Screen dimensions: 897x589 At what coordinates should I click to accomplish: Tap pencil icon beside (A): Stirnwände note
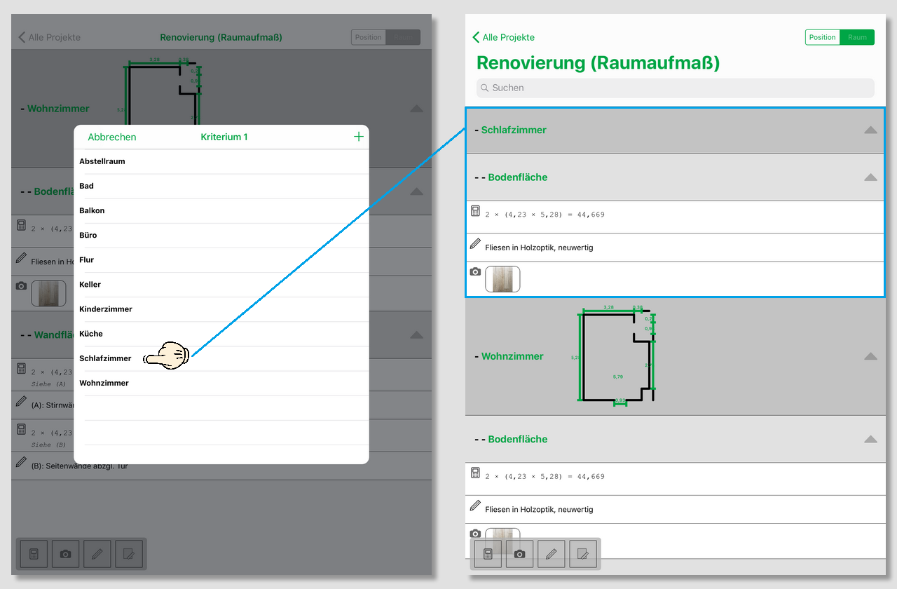tap(21, 402)
